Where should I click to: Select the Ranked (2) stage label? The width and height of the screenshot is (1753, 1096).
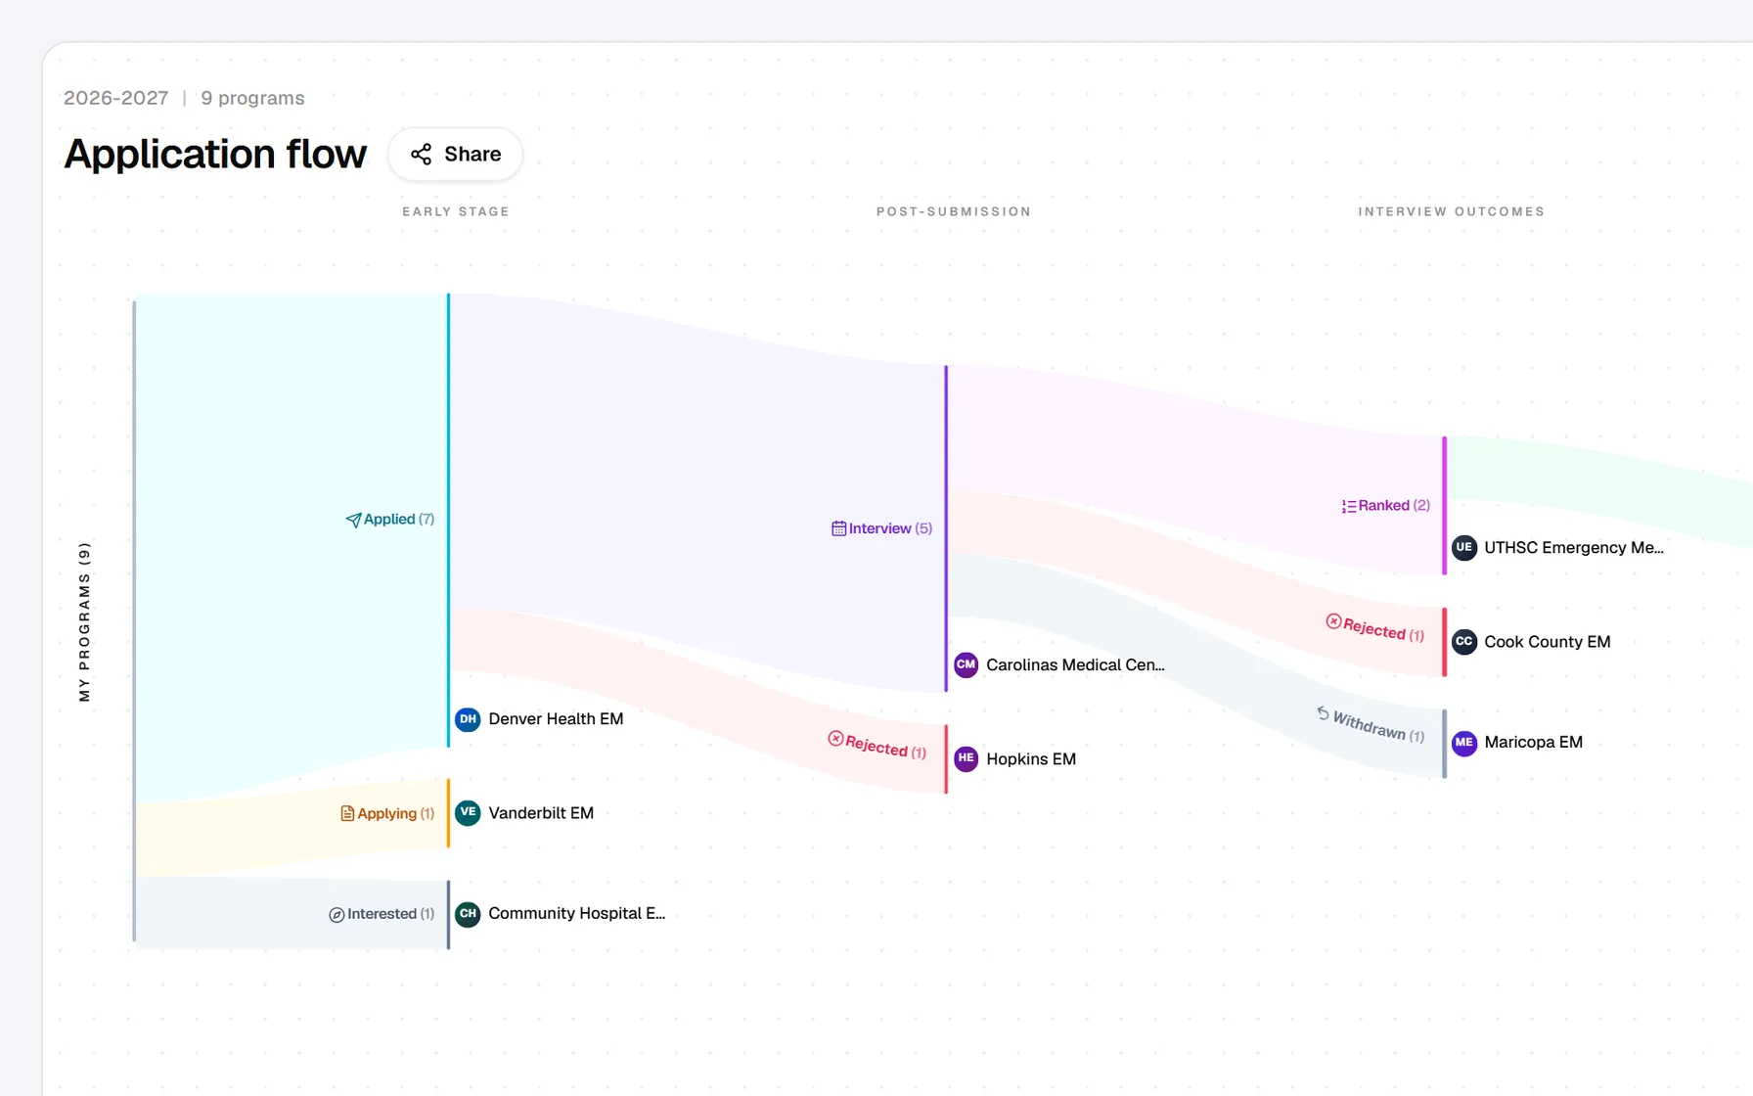[1394, 505]
